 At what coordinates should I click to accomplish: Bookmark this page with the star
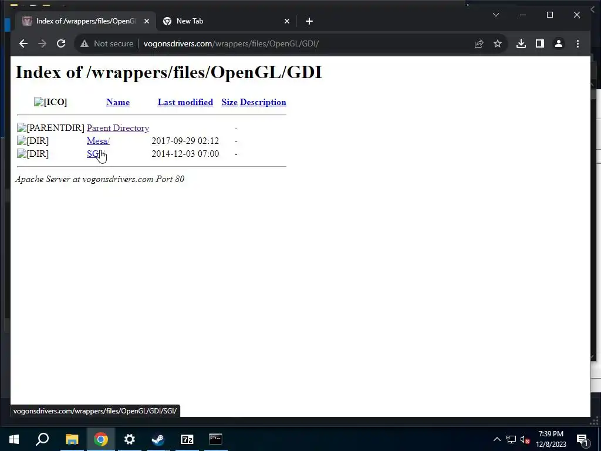click(498, 43)
